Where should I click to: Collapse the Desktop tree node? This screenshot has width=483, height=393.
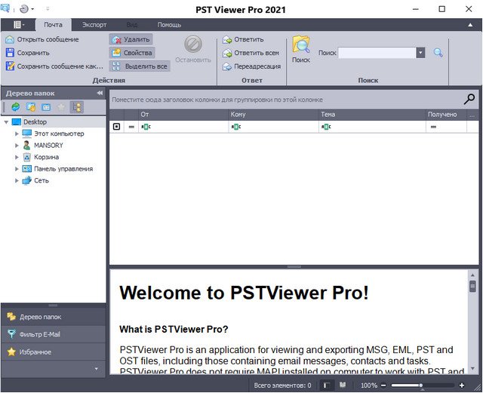point(6,121)
